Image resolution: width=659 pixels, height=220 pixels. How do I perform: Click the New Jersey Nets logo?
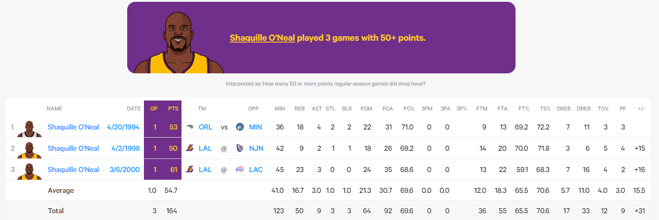tap(240, 148)
